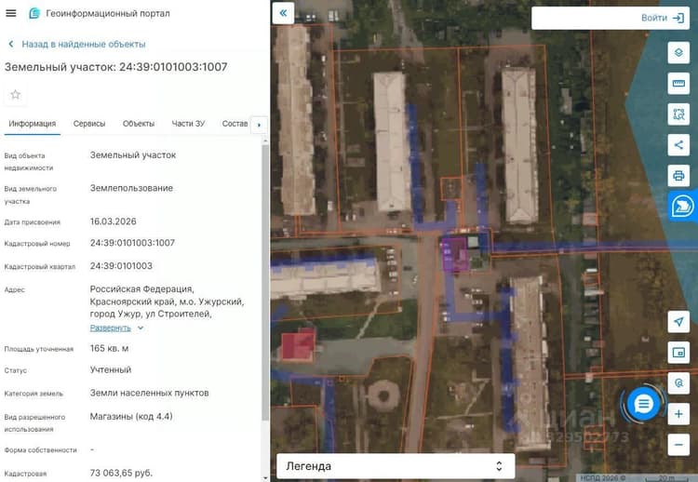Image resolution: width=698 pixels, height=482 pixels.
Task: Show more tabs with right arrow
Action: pyautogui.click(x=259, y=125)
